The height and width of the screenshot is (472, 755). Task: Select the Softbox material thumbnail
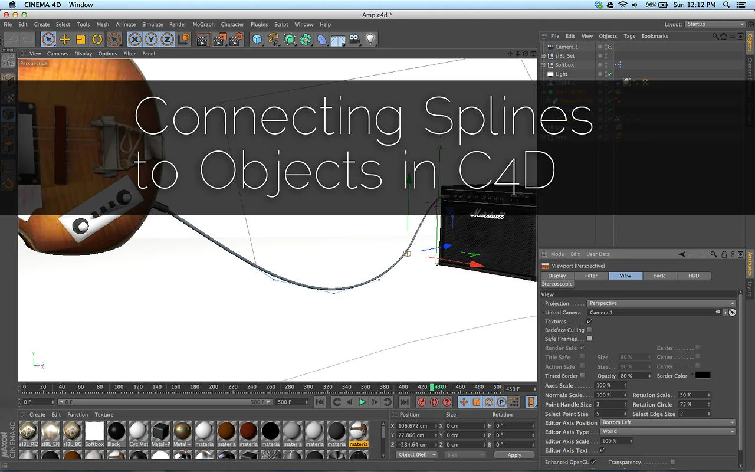point(94,431)
